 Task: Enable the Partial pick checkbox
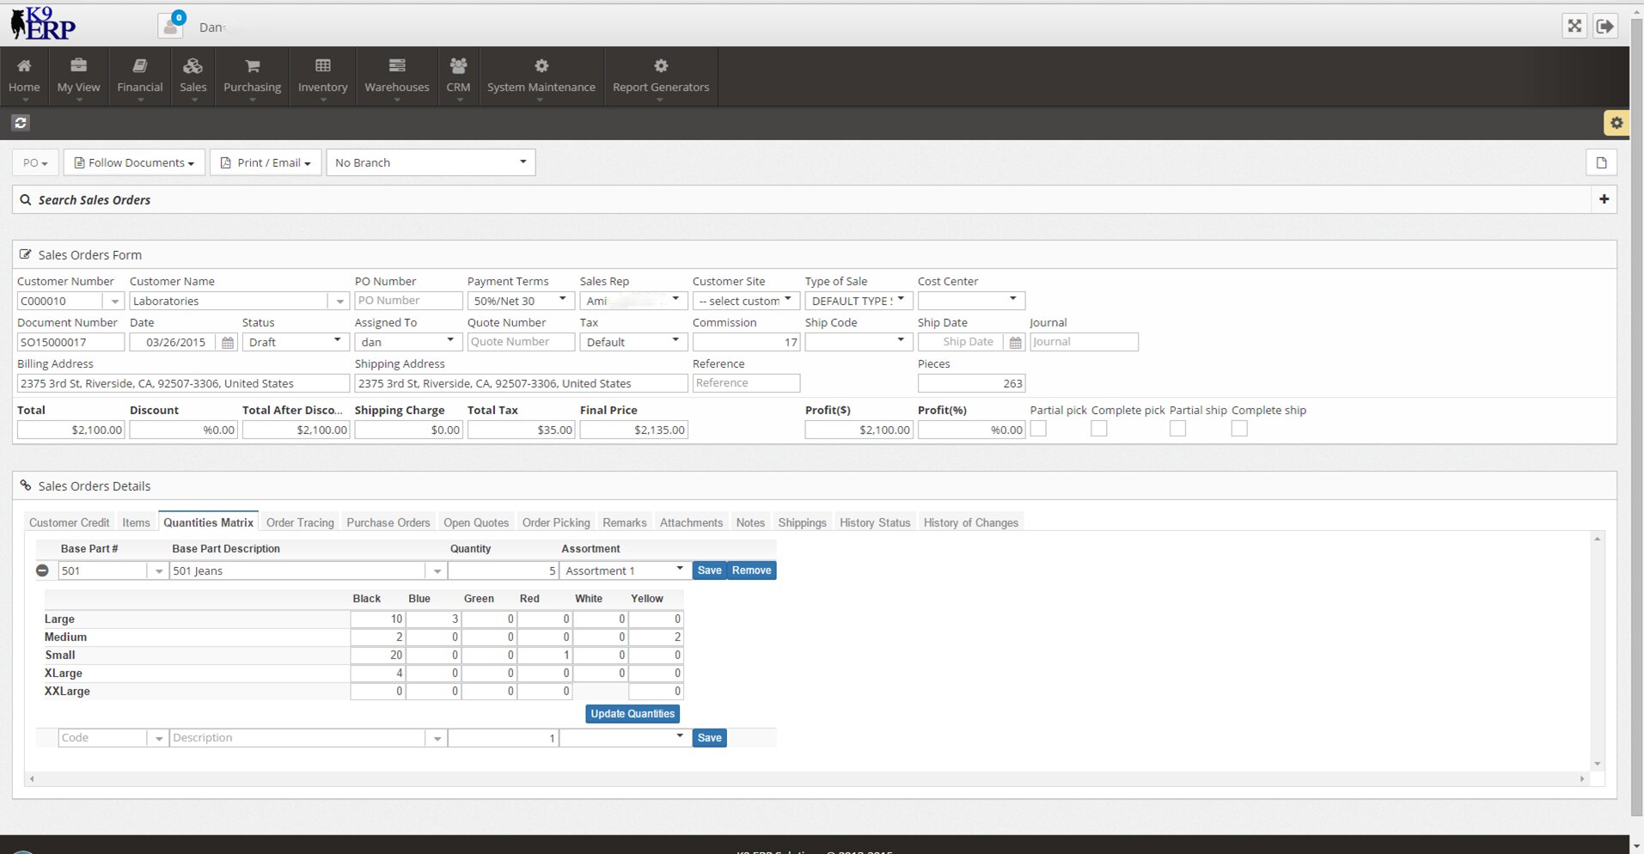pyautogui.click(x=1038, y=429)
